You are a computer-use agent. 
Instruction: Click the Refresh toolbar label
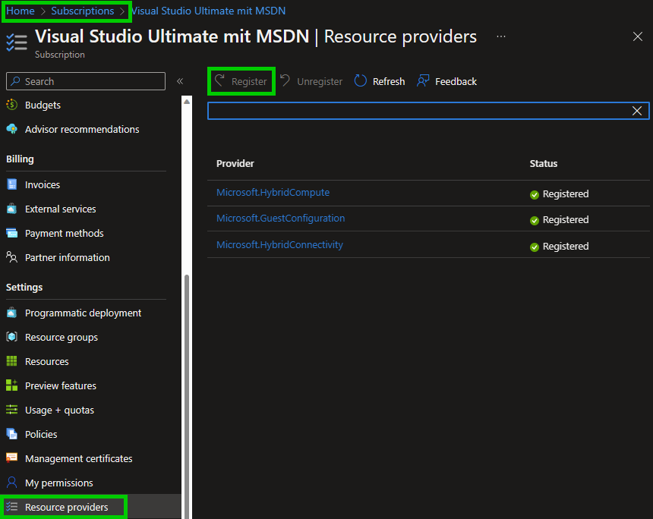(389, 82)
